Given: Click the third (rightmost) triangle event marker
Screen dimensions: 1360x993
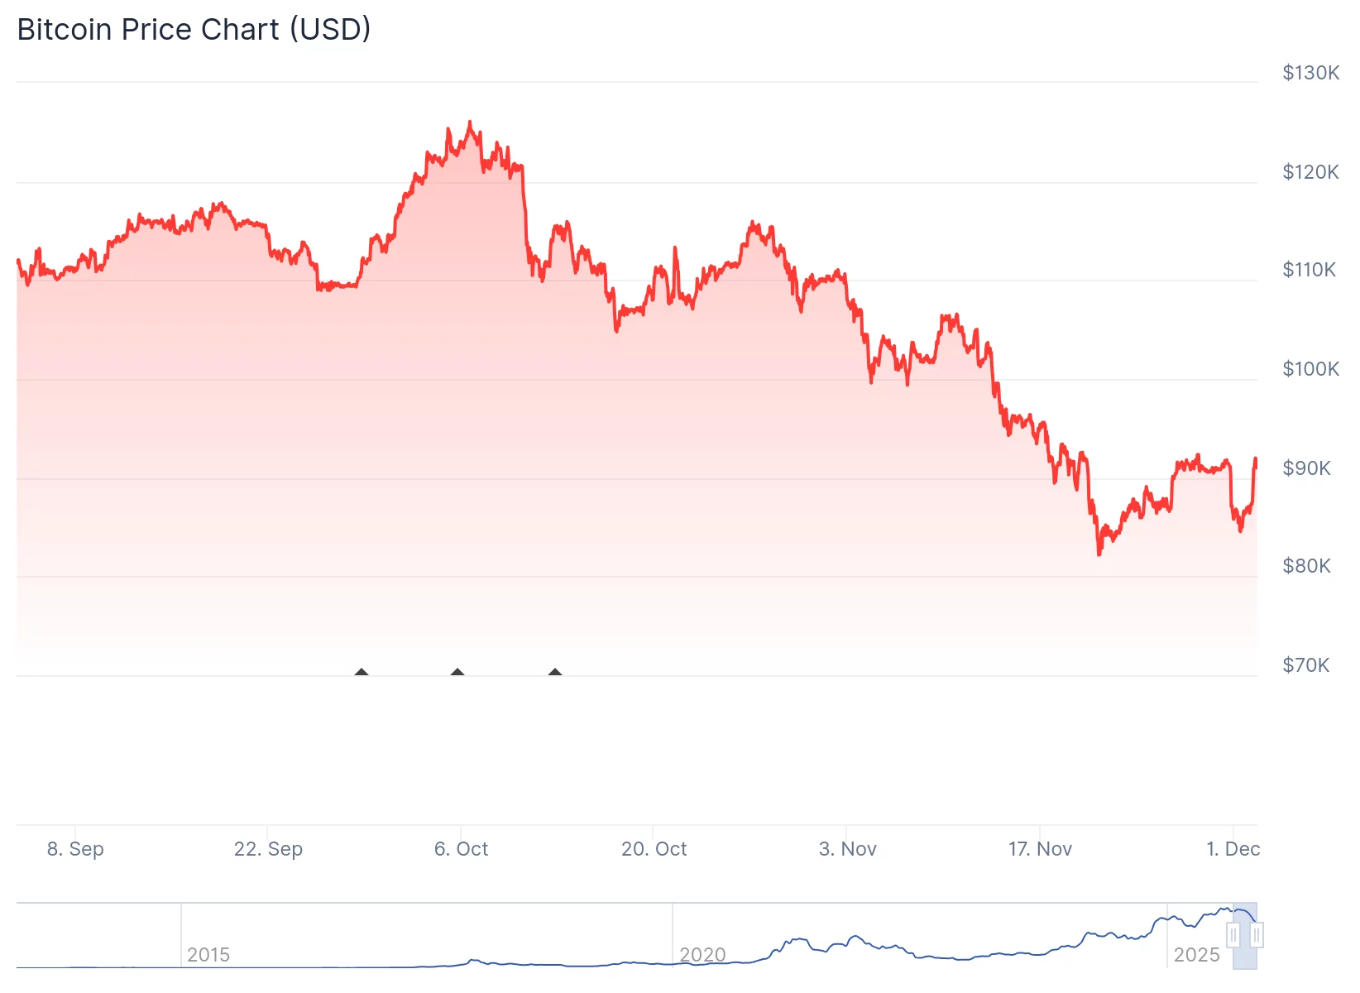Looking at the screenshot, I should pos(555,673).
